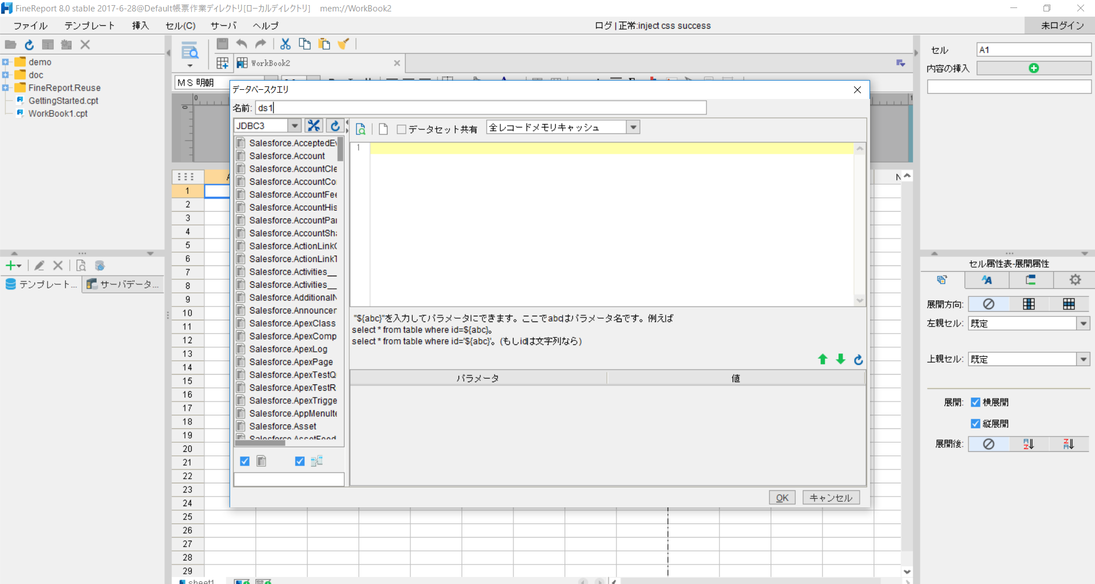Open the 挿入 menu
The image size is (1095, 584).
(x=140, y=26)
